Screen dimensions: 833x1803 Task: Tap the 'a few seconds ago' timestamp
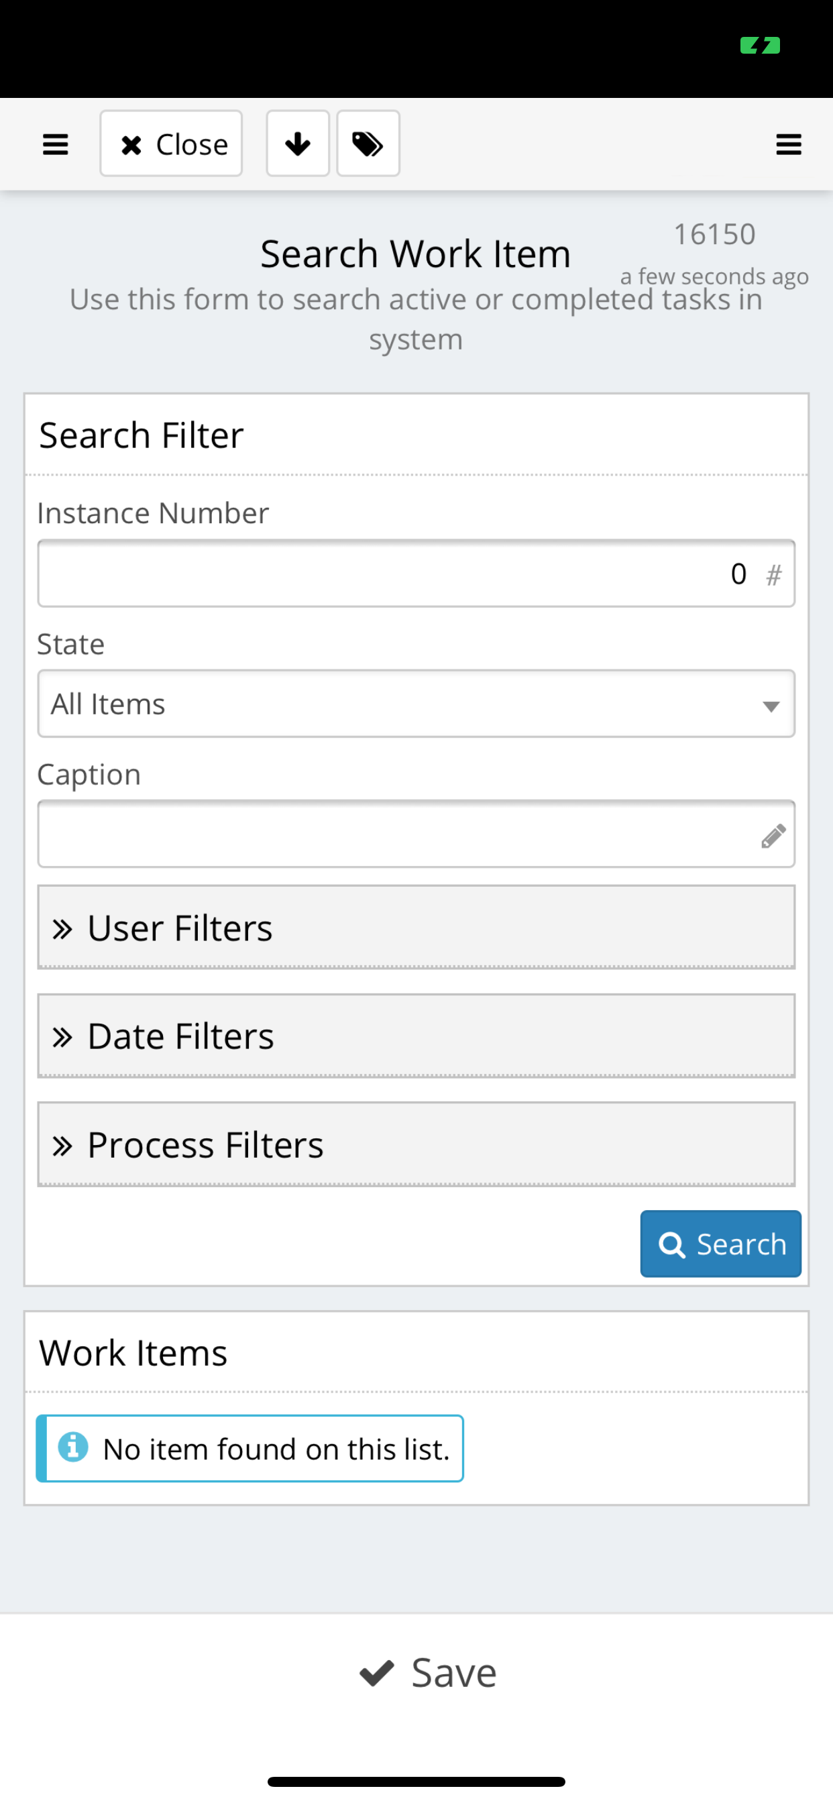[x=714, y=276]
